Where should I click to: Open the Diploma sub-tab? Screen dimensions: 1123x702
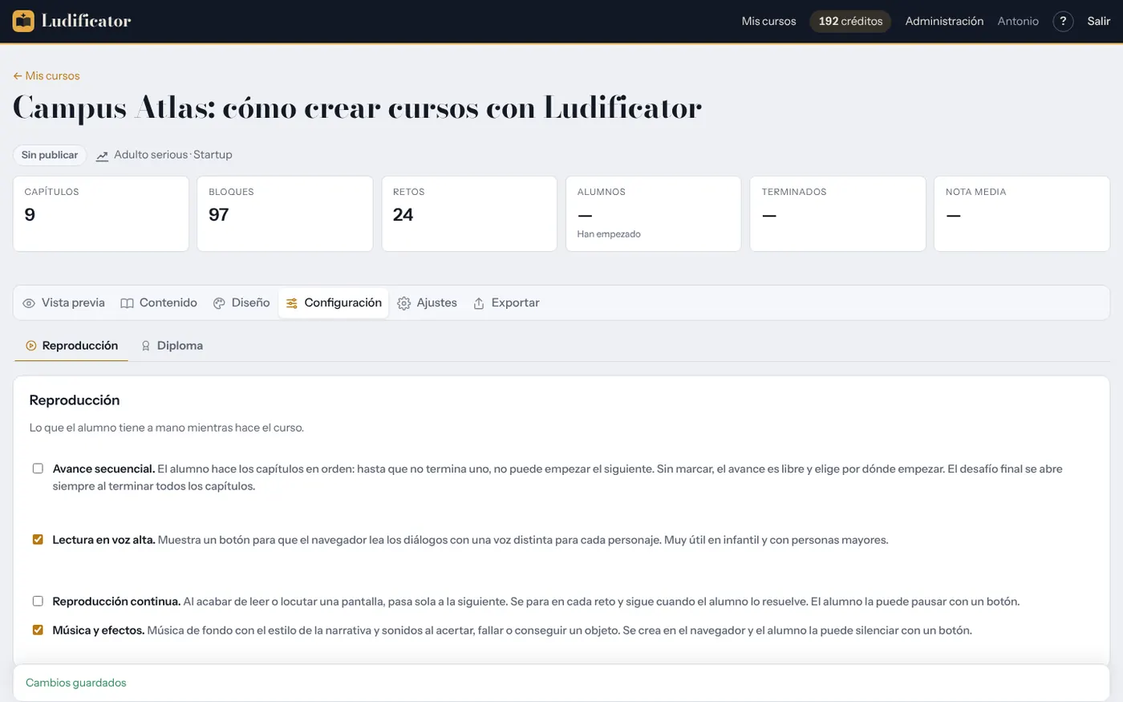[x=171, y=346]
